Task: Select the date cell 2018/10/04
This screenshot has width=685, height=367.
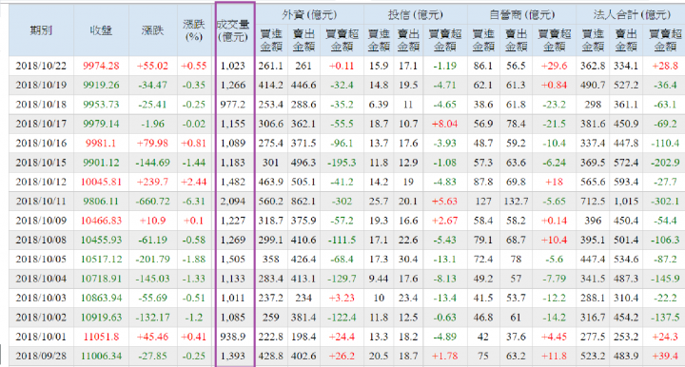Action: 41,279
